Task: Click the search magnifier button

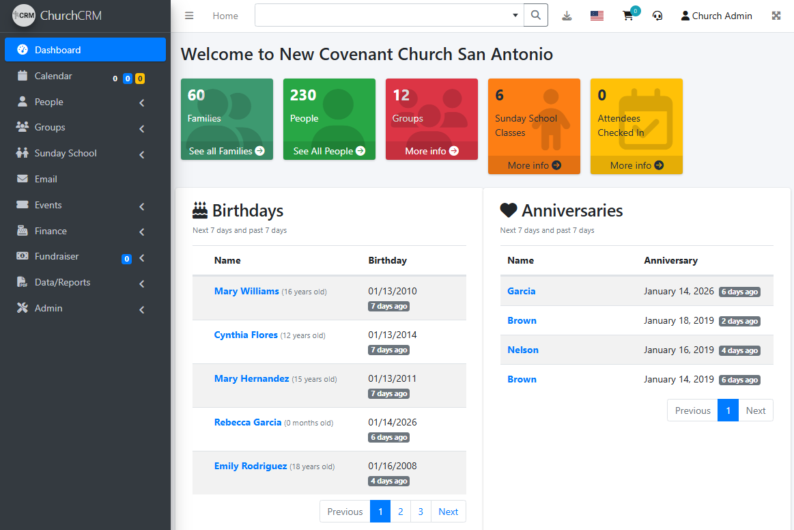Action: [x=535, y=14]
